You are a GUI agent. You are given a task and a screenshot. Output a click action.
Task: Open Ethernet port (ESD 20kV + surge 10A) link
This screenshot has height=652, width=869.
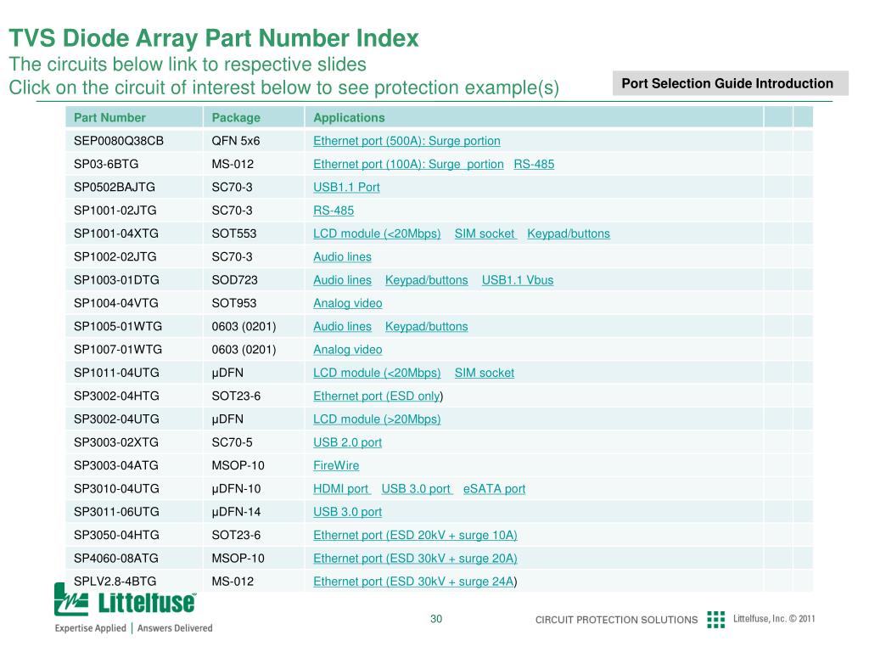(414, 536)
